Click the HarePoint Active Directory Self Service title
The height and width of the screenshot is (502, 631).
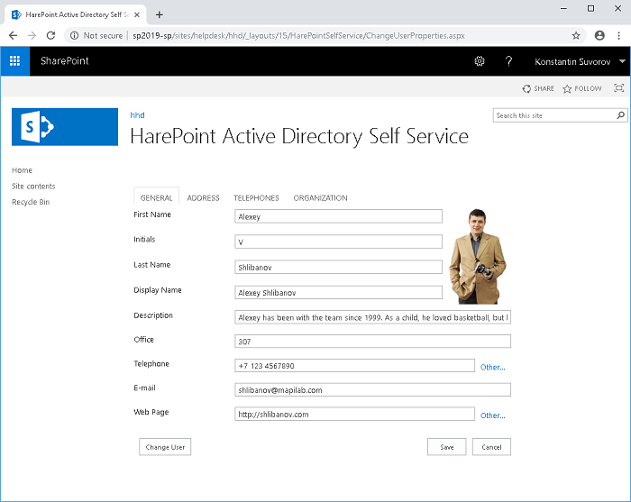299,136
